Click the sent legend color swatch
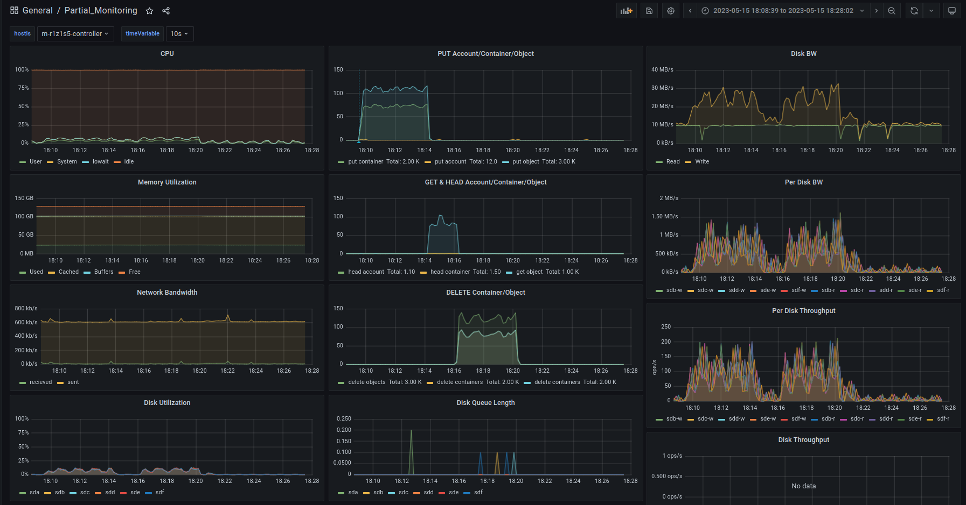Image resolution: width=966 pixels, height=505 pixels. pos(60,383)
